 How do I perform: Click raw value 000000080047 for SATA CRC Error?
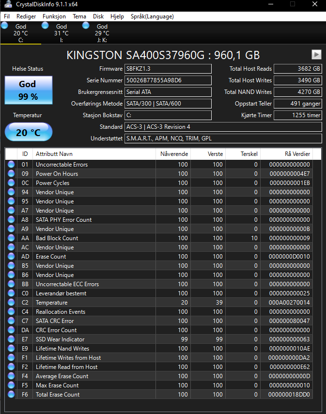[289, 321]
